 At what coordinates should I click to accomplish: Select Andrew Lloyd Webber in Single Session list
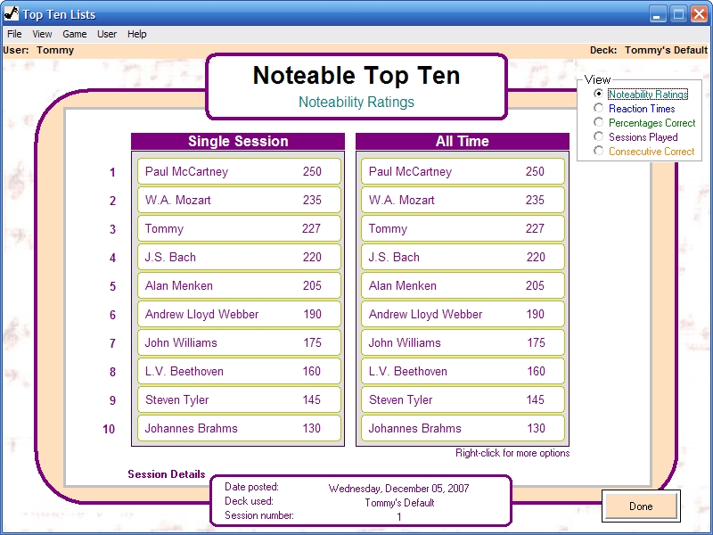[x=239, y=314]
